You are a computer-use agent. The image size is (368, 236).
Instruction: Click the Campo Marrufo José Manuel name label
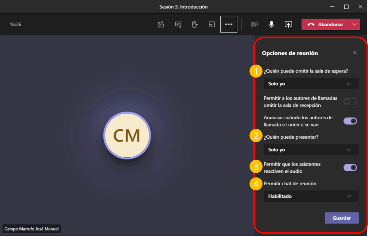[31, 228]
